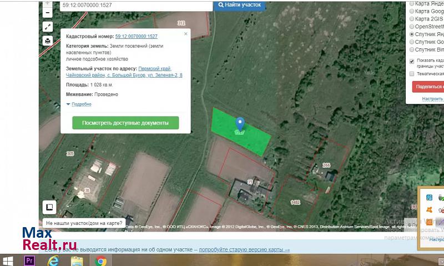Open Google Chrome from taskbar
This screenshot has width=444, height=266.
(100, 260)
